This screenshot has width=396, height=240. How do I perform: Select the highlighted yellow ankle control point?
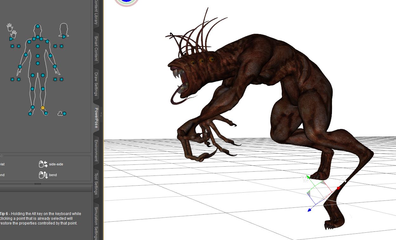pos(43,108)
